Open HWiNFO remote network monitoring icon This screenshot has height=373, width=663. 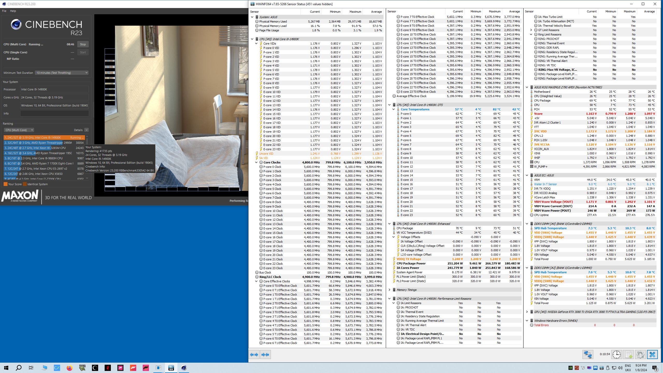tap(588, 355)
